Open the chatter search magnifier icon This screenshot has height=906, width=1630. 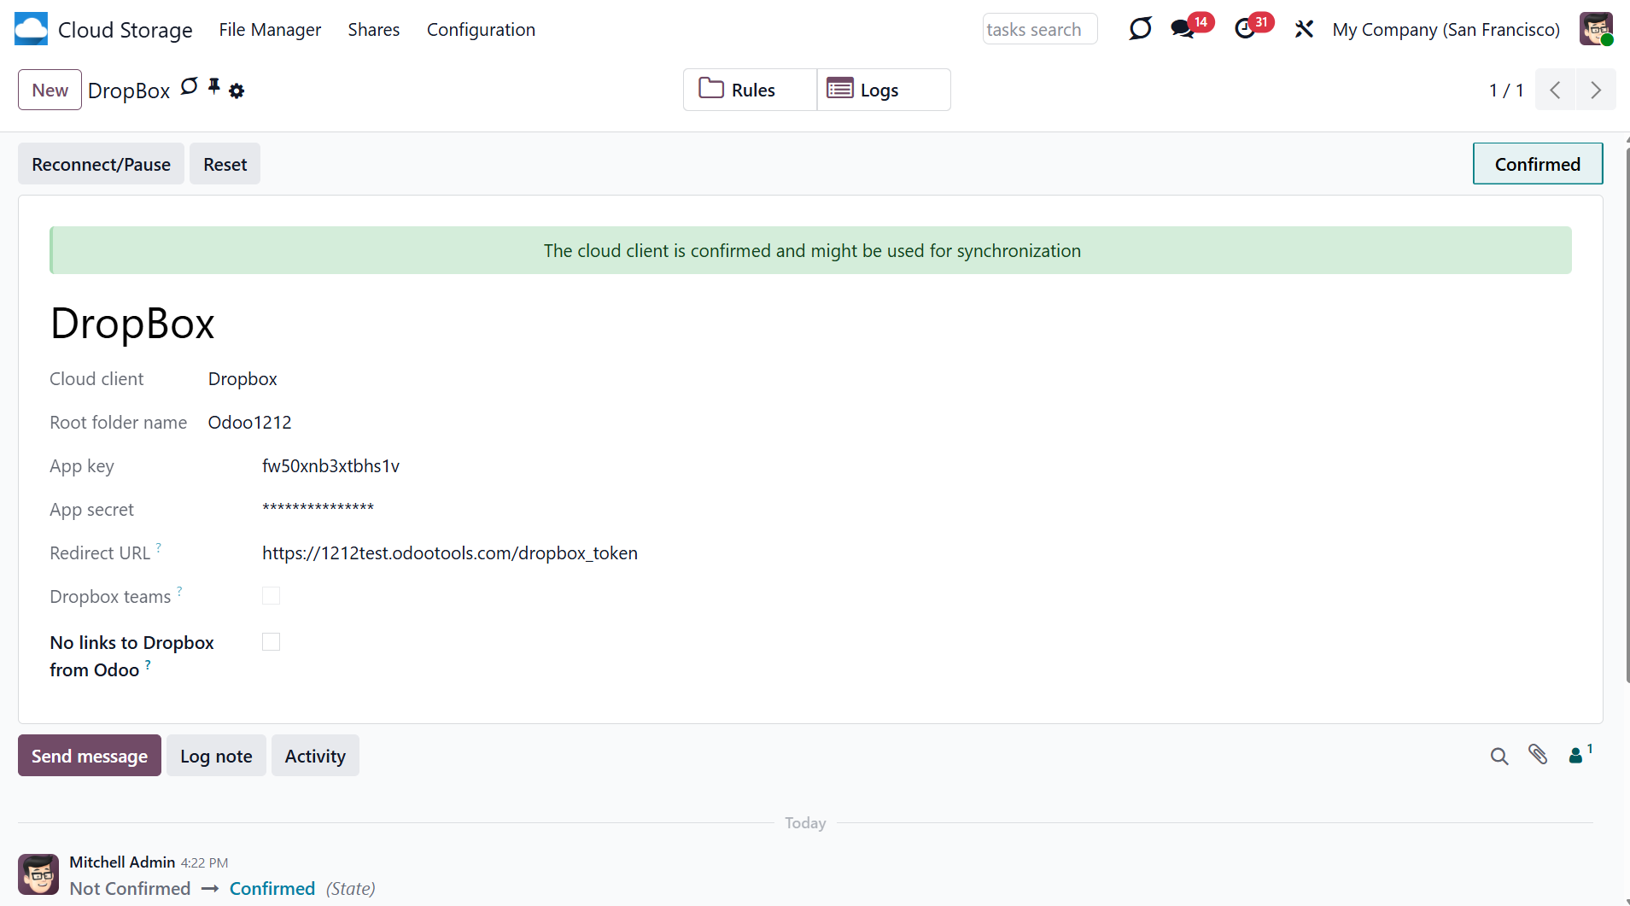1499,756
